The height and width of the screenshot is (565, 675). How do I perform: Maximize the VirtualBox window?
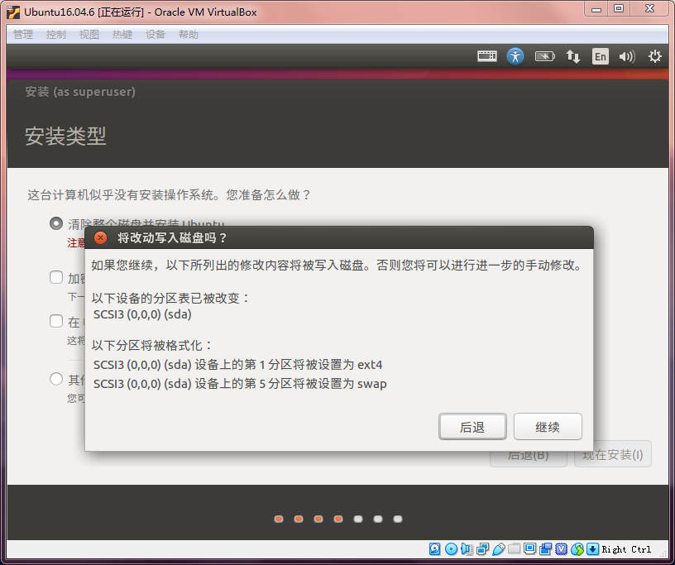tap(619, 9)
